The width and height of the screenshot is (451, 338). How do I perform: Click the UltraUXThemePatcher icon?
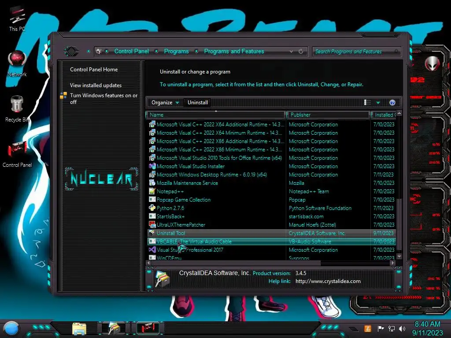coord(152,224)
